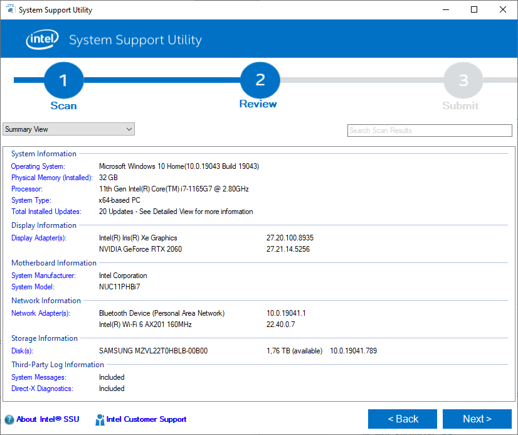Go to the Next step

(x=477, y=419)
